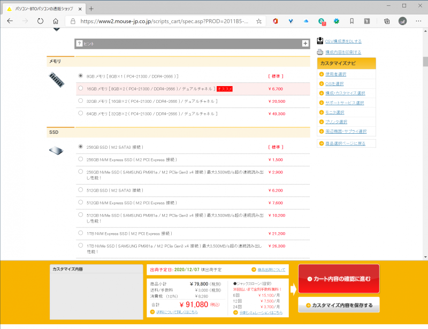The image size is (428, 329).
Task: Click the browser profile avatar icon
Action: (x=402, y=20)
